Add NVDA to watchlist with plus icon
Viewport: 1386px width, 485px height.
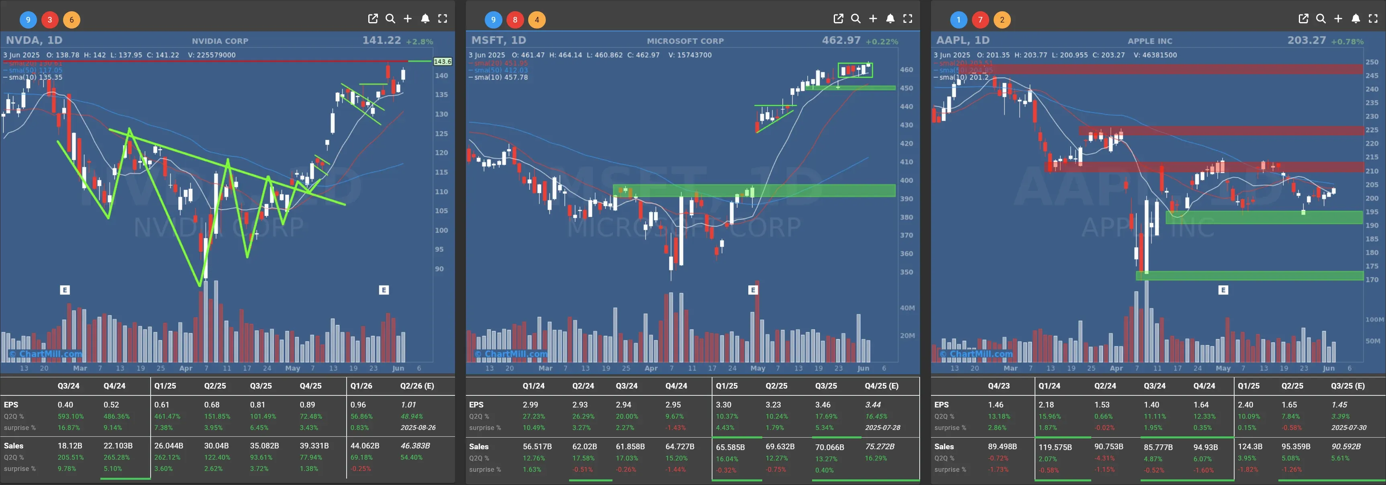coord(408,19)
